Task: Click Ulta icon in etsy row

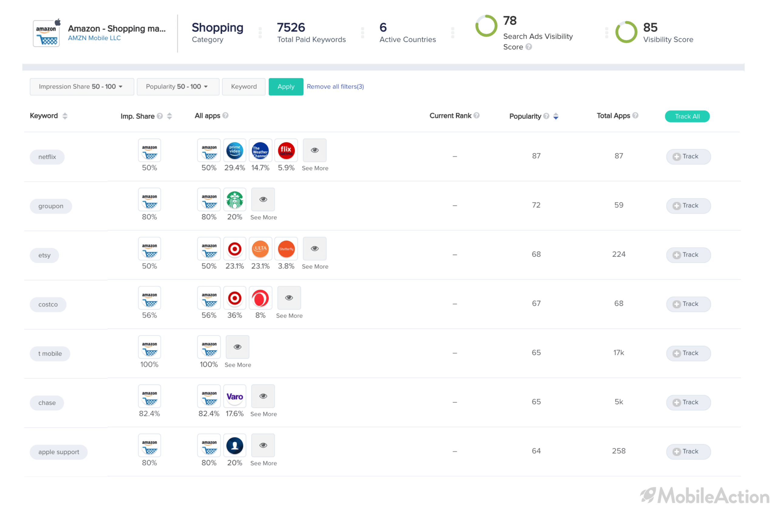Action: (x=260, y=249)
